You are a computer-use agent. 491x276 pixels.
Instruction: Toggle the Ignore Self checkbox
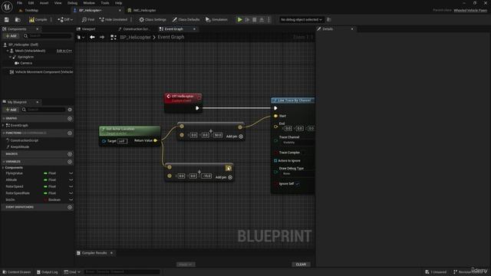(298, 184)
